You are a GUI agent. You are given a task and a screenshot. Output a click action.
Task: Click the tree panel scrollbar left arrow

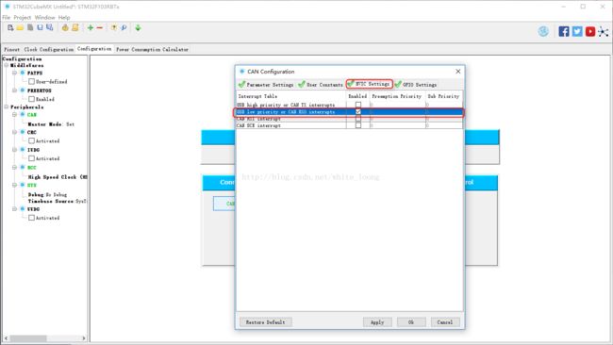coord(6,338)
